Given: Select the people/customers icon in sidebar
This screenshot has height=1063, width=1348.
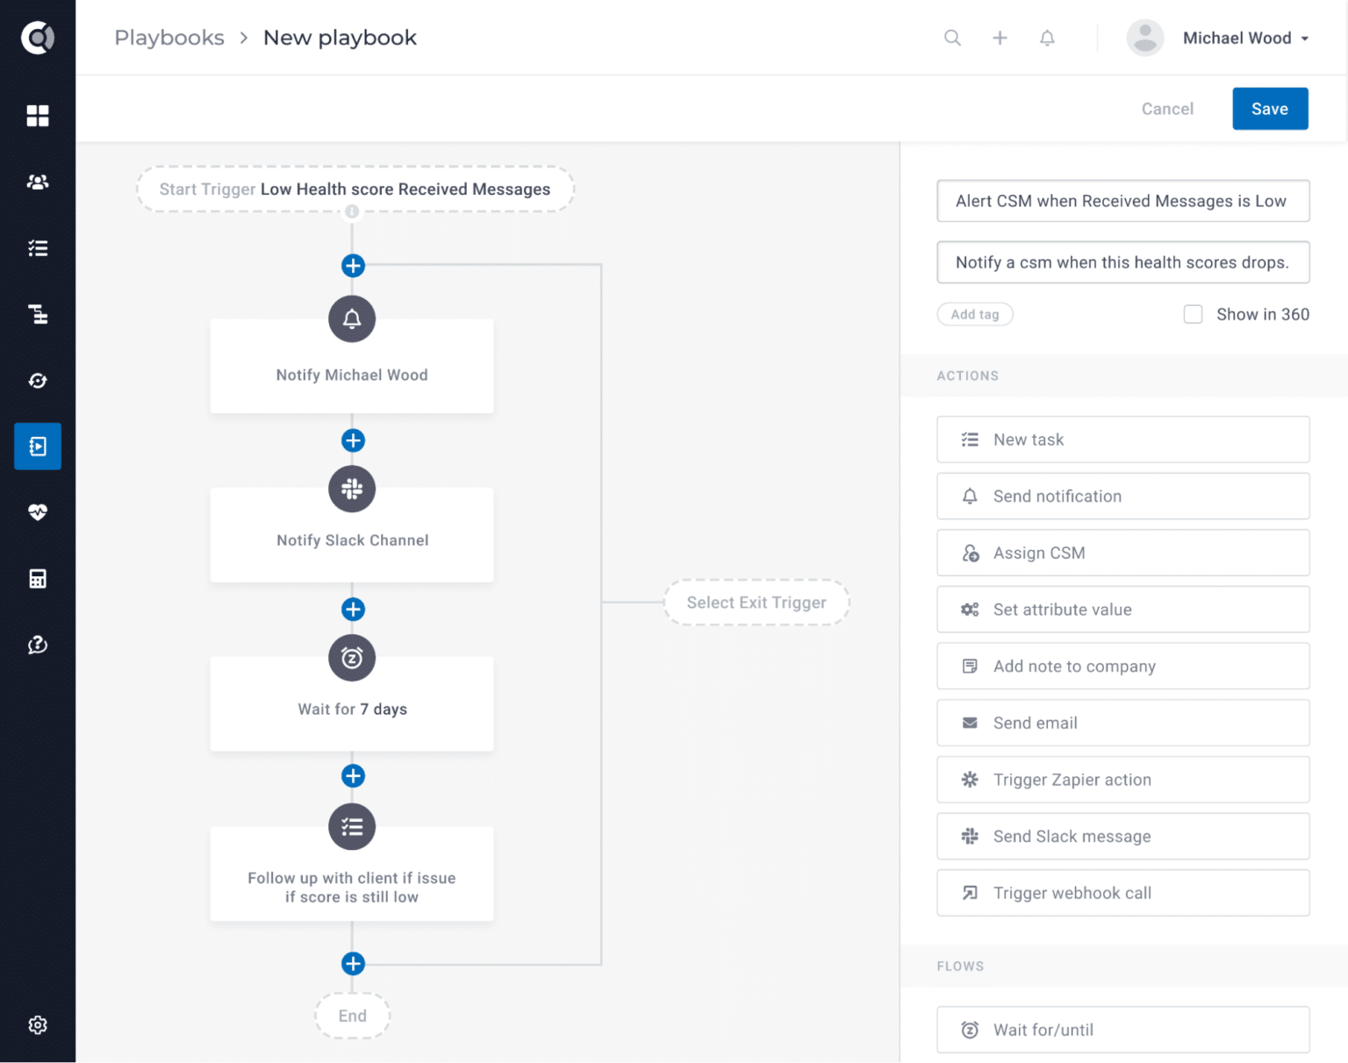Looking at the screenshot, I should 38,182.
